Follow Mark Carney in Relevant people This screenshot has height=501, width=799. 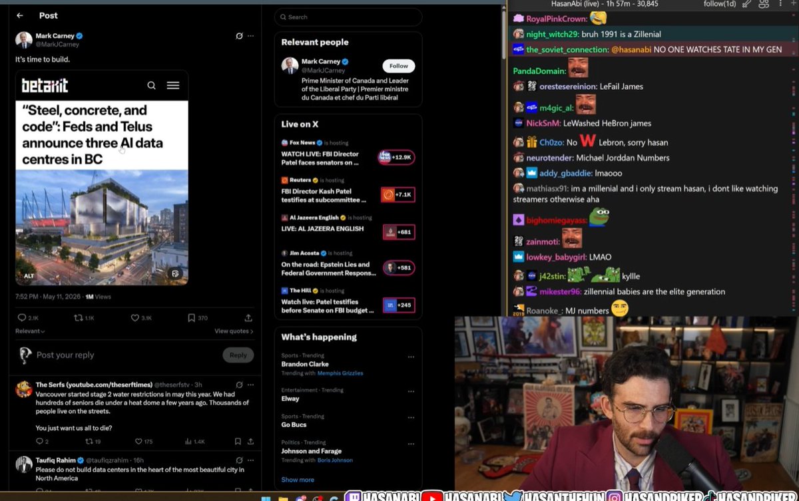click(x=399, y=66)
